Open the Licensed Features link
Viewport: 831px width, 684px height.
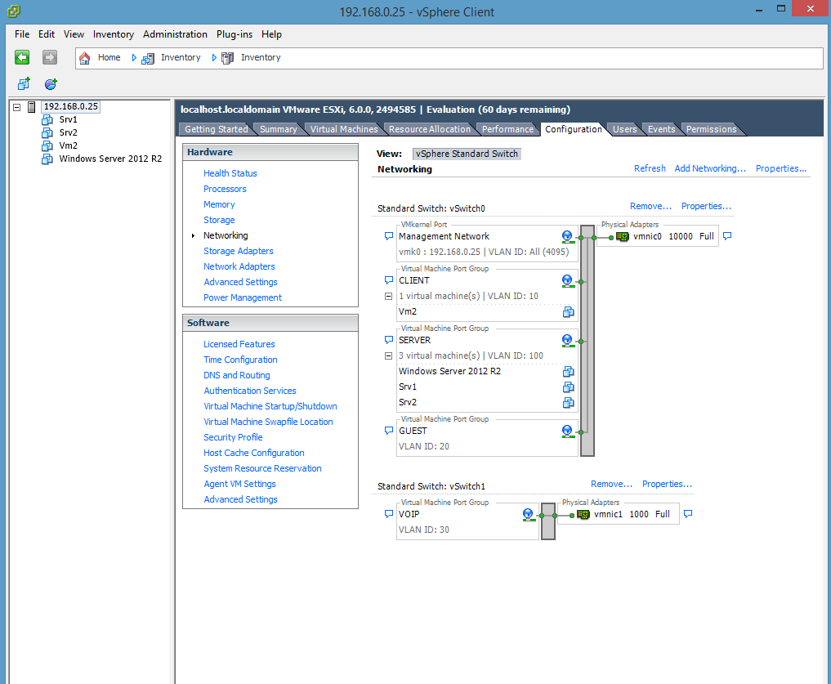[239, 344]
